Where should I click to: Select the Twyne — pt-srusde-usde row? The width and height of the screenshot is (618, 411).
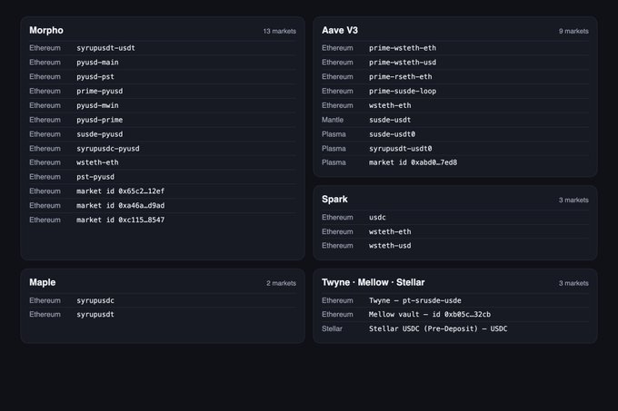tap(455, 300)
